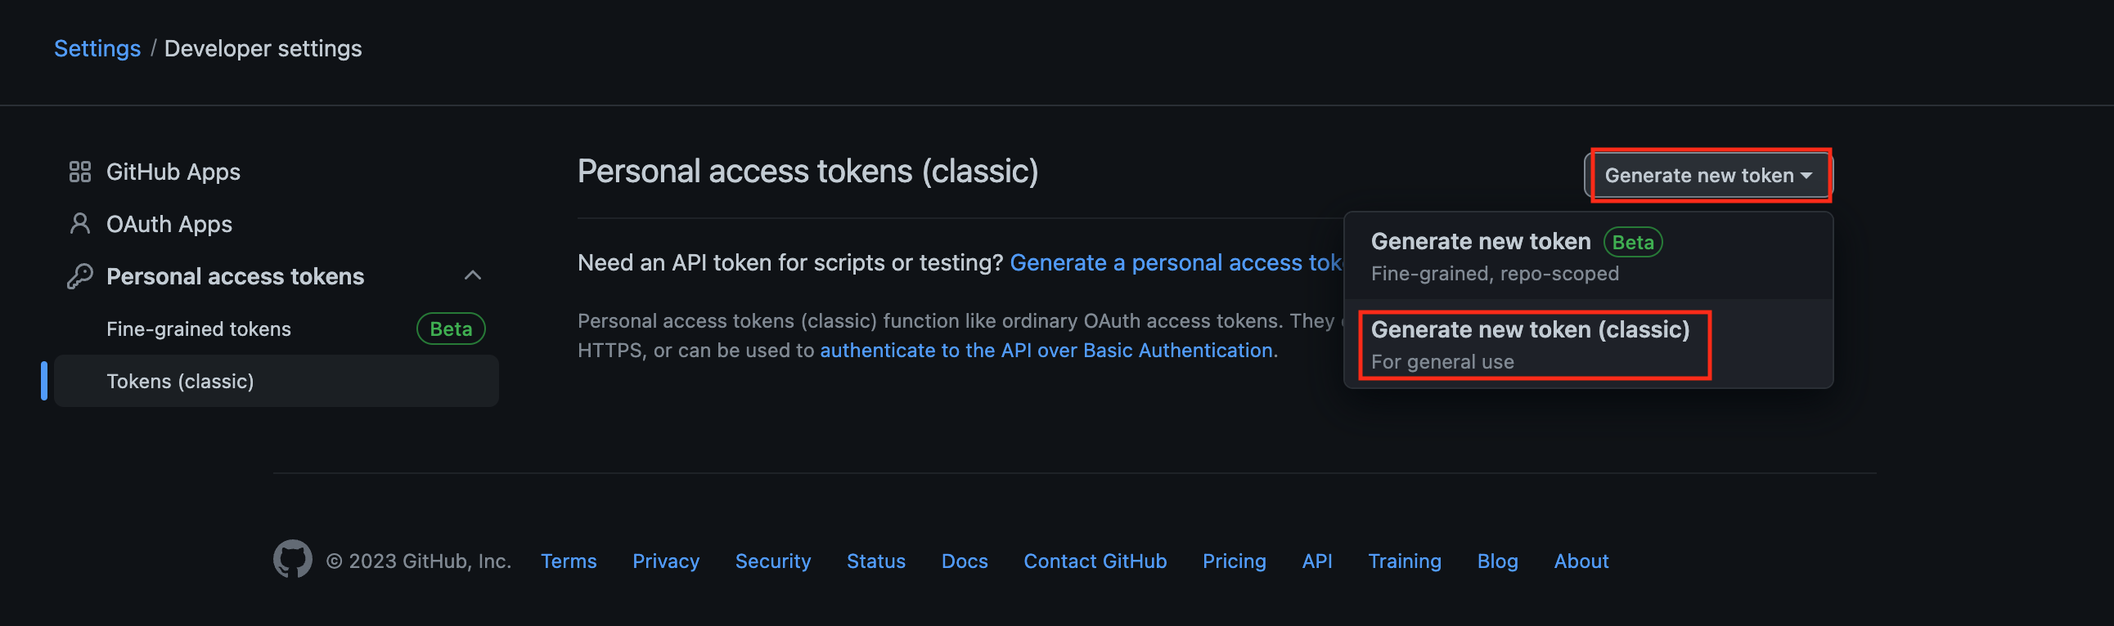The image size is (2114, 626).
Task: Check GitHub Status from the footer
Action: point(875,561)
